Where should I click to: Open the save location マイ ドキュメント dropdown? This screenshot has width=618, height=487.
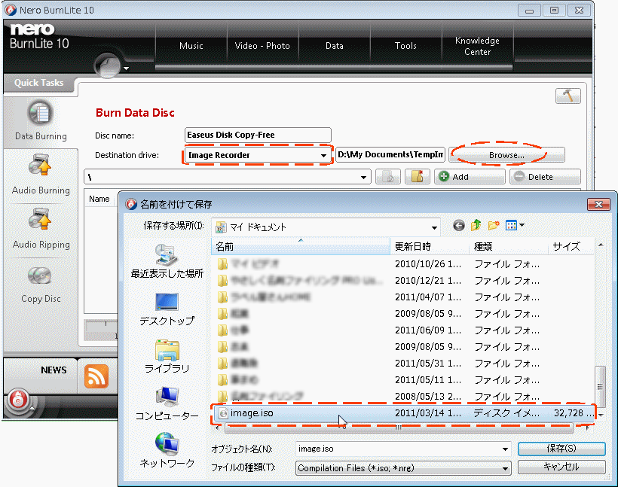pos(434,227)
